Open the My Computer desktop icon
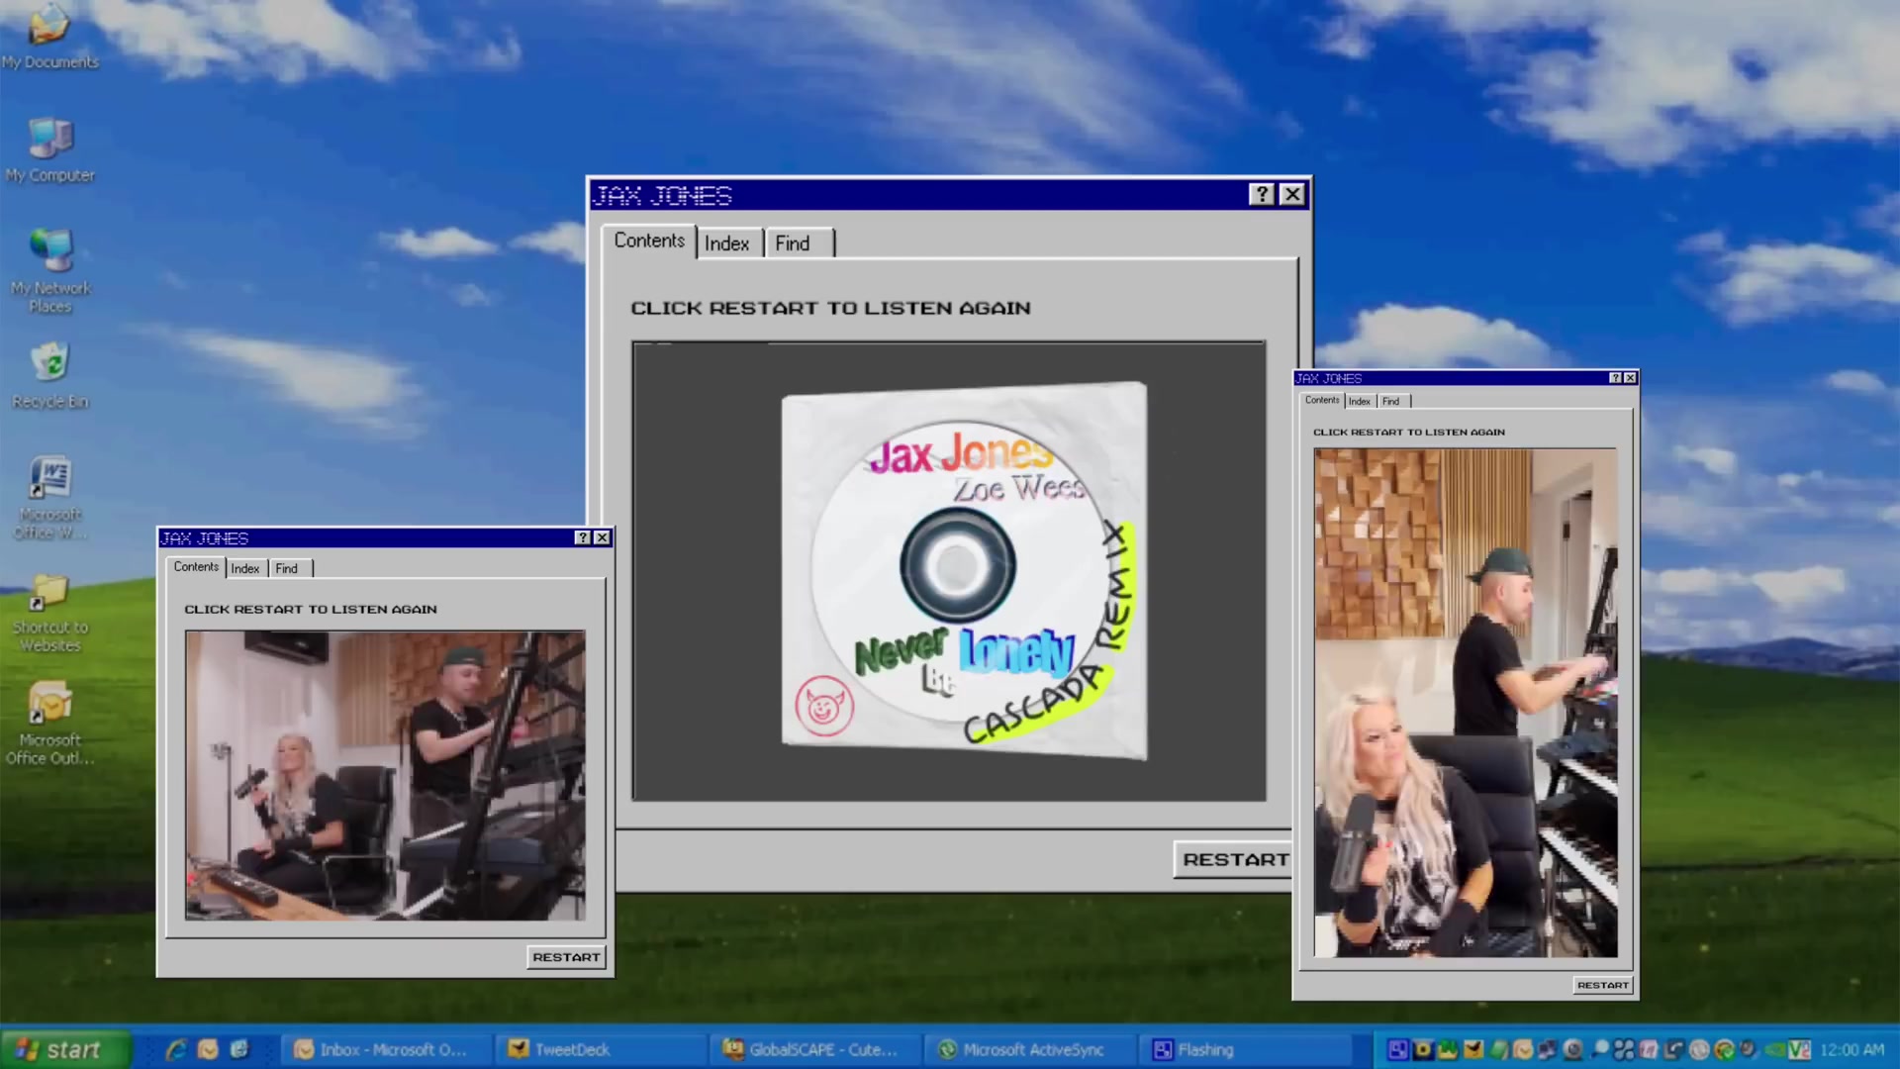The image size is (1900, 1069). (49, 150)
